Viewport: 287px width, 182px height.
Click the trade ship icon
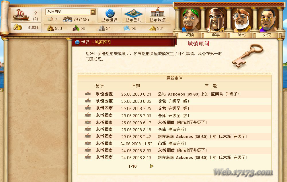pyautogui.click(x=21, y=15)
